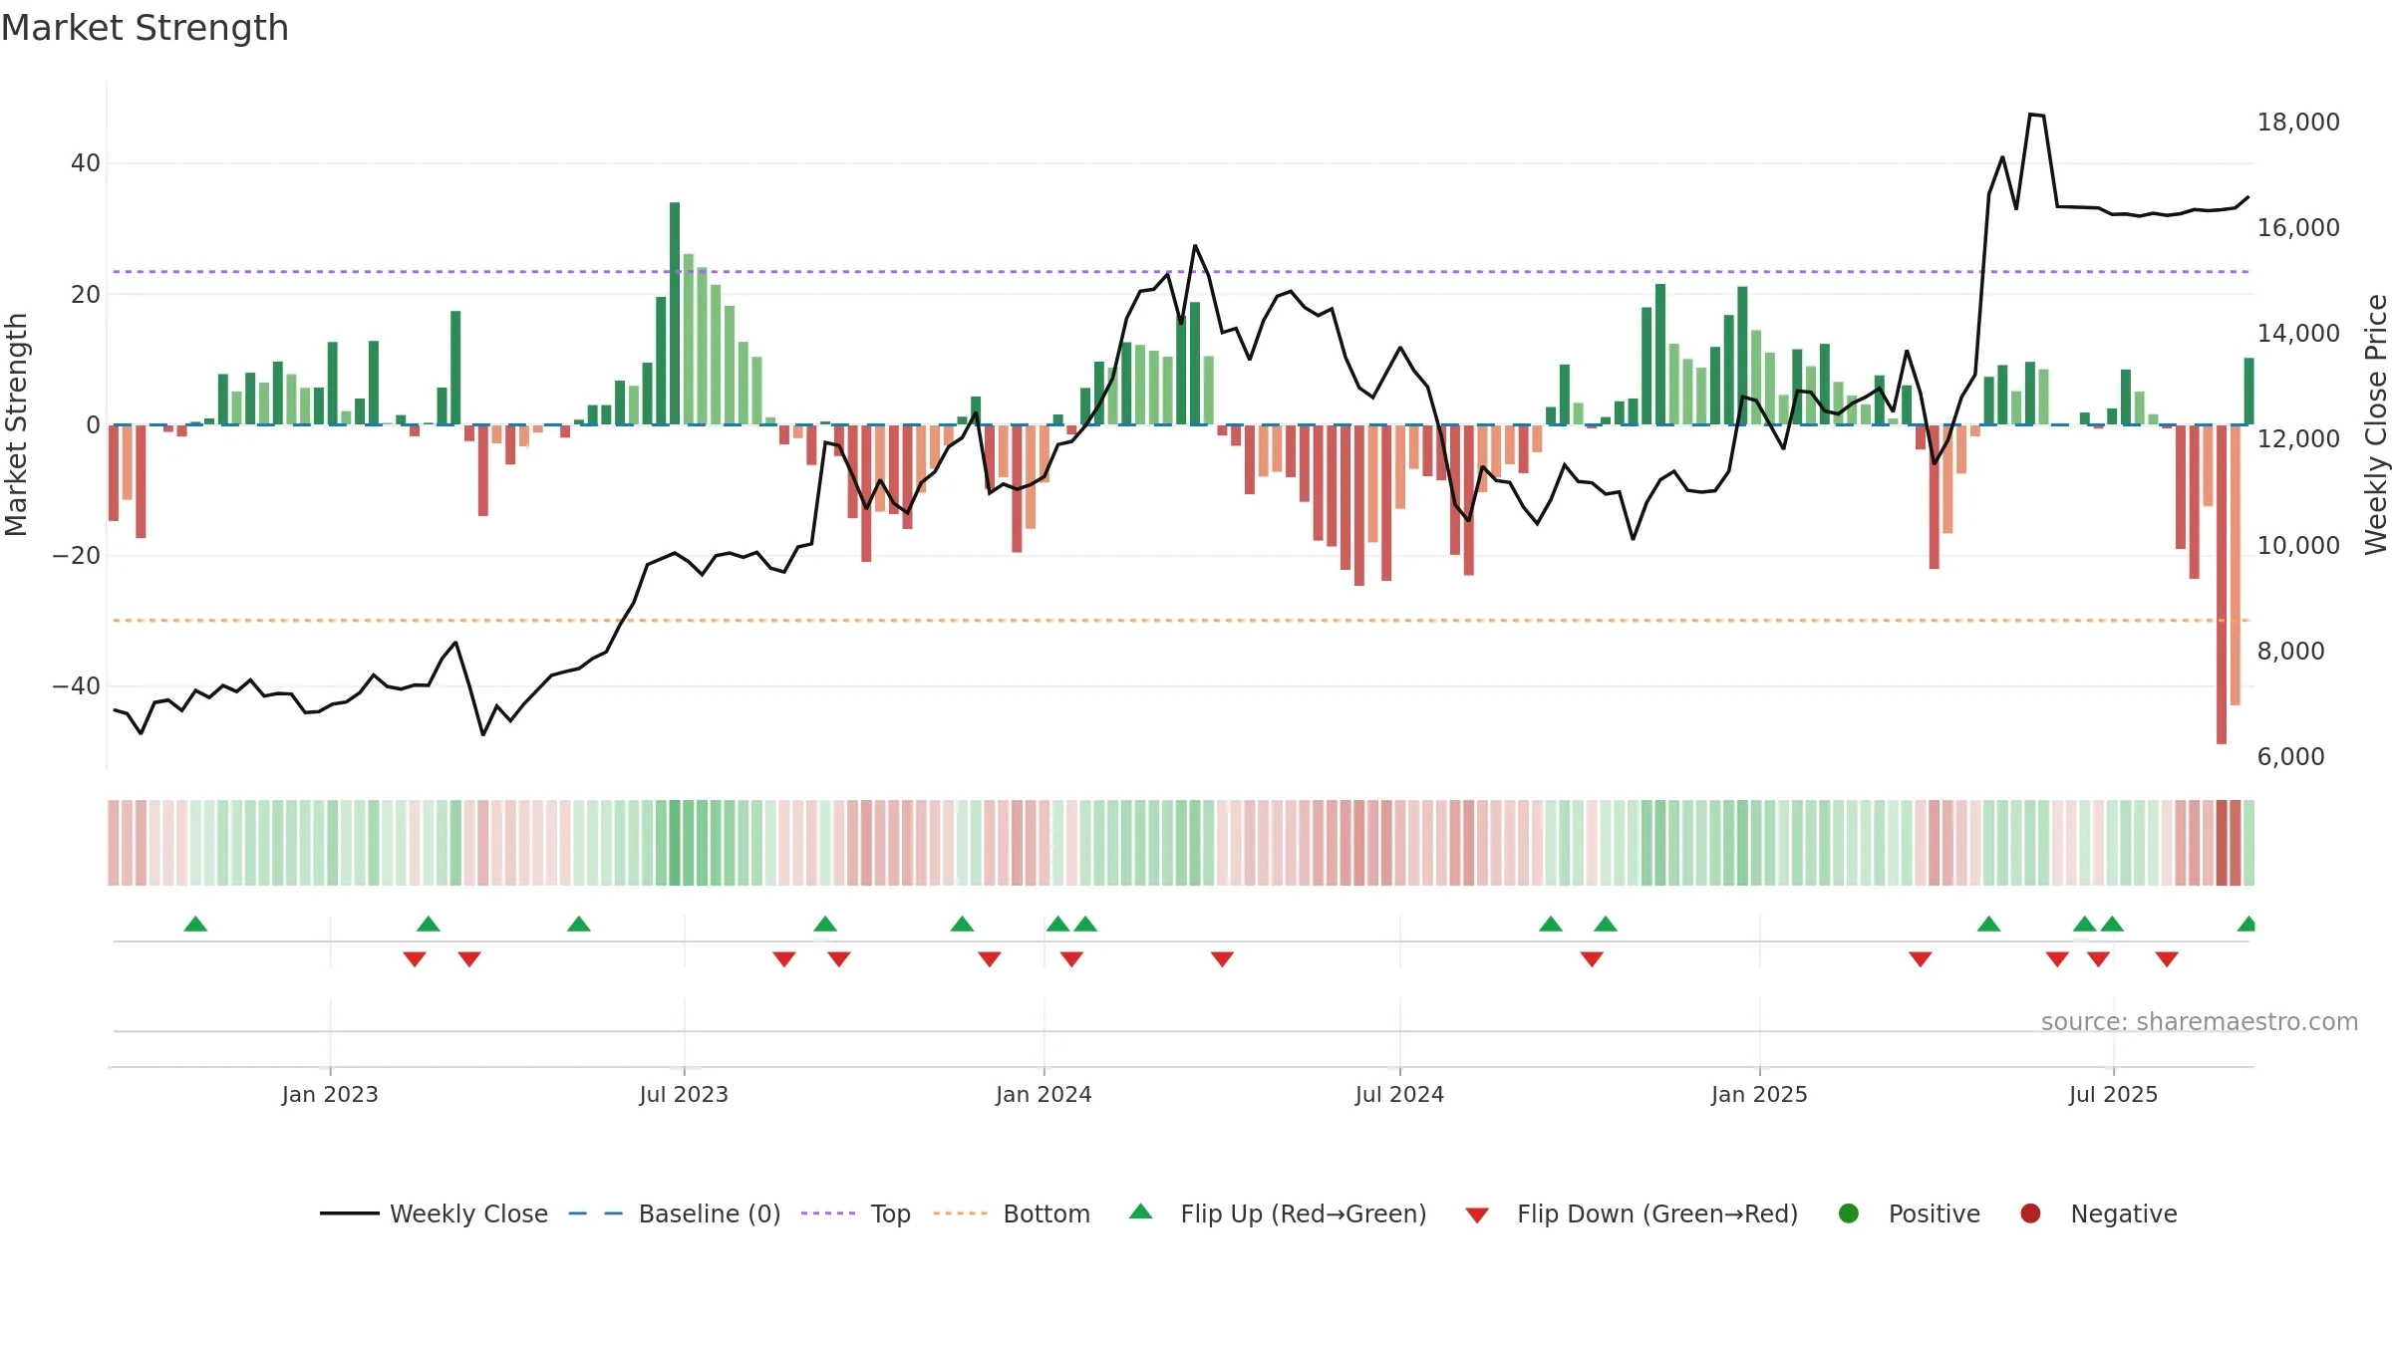Select the Jan 2025 x-axis label
The image size is (2392, 1345).
pos(1759,1094)
